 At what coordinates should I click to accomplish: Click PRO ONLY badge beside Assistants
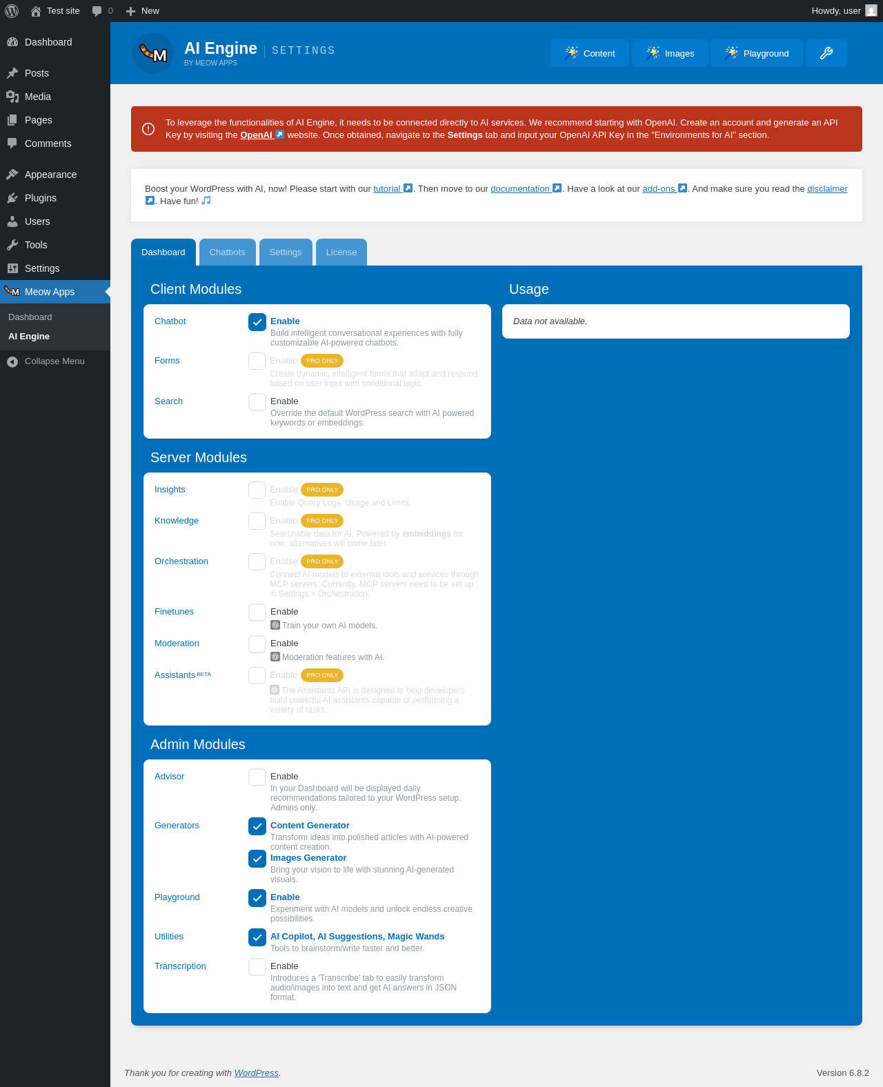(322, 675)
